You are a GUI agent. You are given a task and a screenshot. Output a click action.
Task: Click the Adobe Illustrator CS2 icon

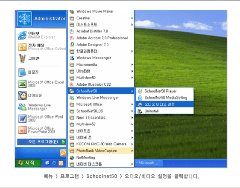coord(72,84)
